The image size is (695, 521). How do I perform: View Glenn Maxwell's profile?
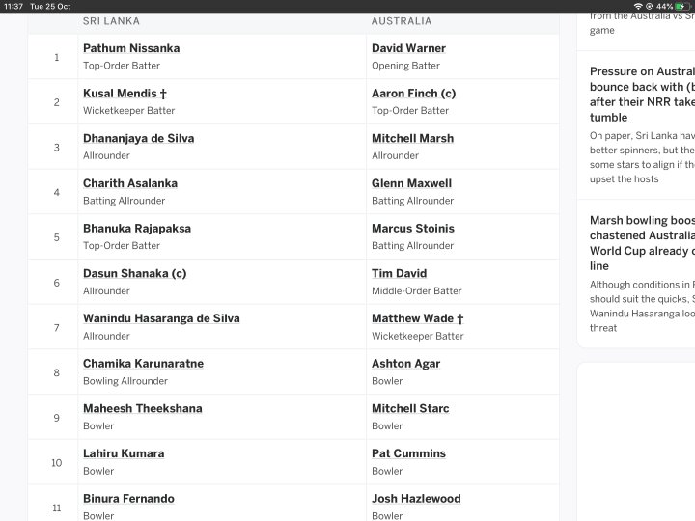click(411, 183)
